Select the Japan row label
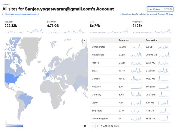Viewport: 179px width, 132px height. (95, 103)
